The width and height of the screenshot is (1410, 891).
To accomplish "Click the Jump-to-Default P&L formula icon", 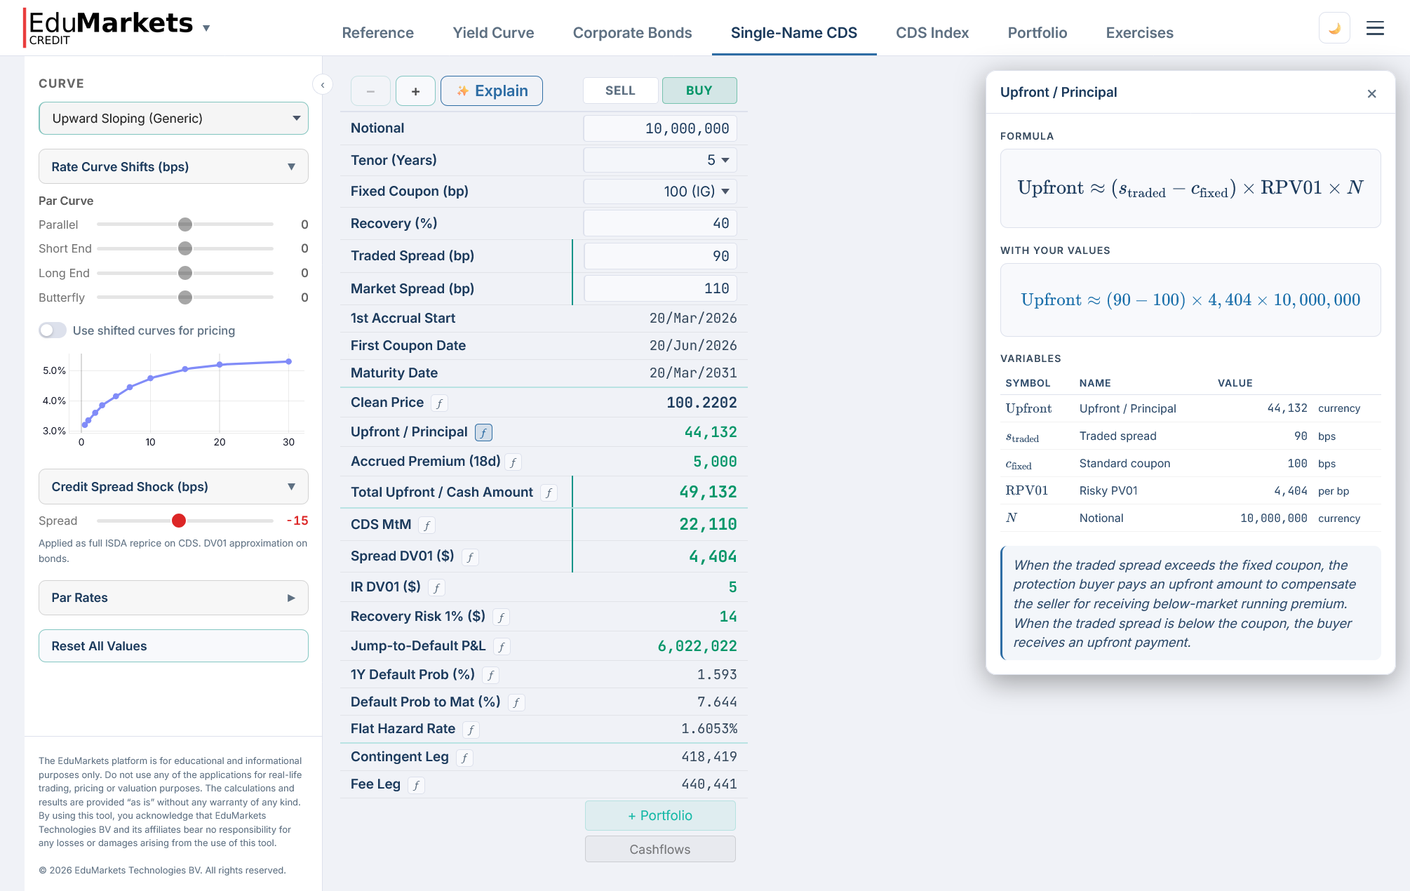I will tap(502, 646).
